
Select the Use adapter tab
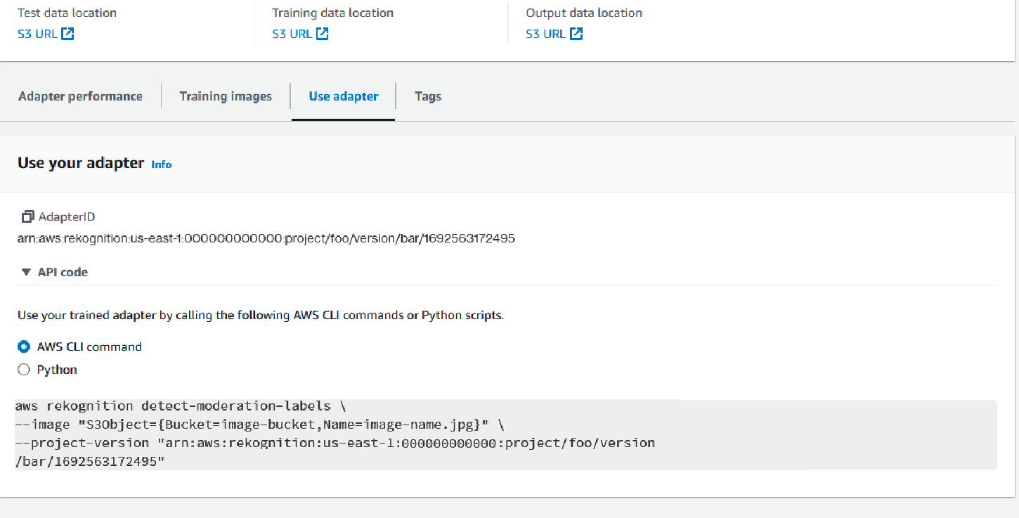(x=343, y=96)
